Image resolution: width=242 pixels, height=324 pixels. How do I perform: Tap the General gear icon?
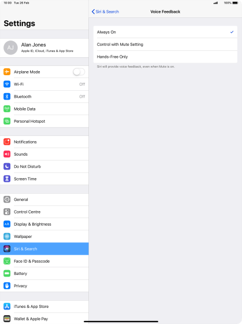[7, 200]
